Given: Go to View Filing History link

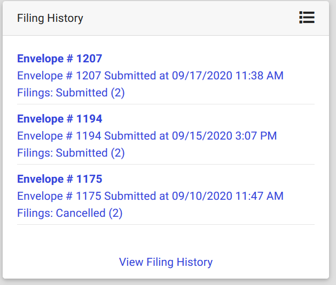Looking at the screenshot, I should coord(166,262).
